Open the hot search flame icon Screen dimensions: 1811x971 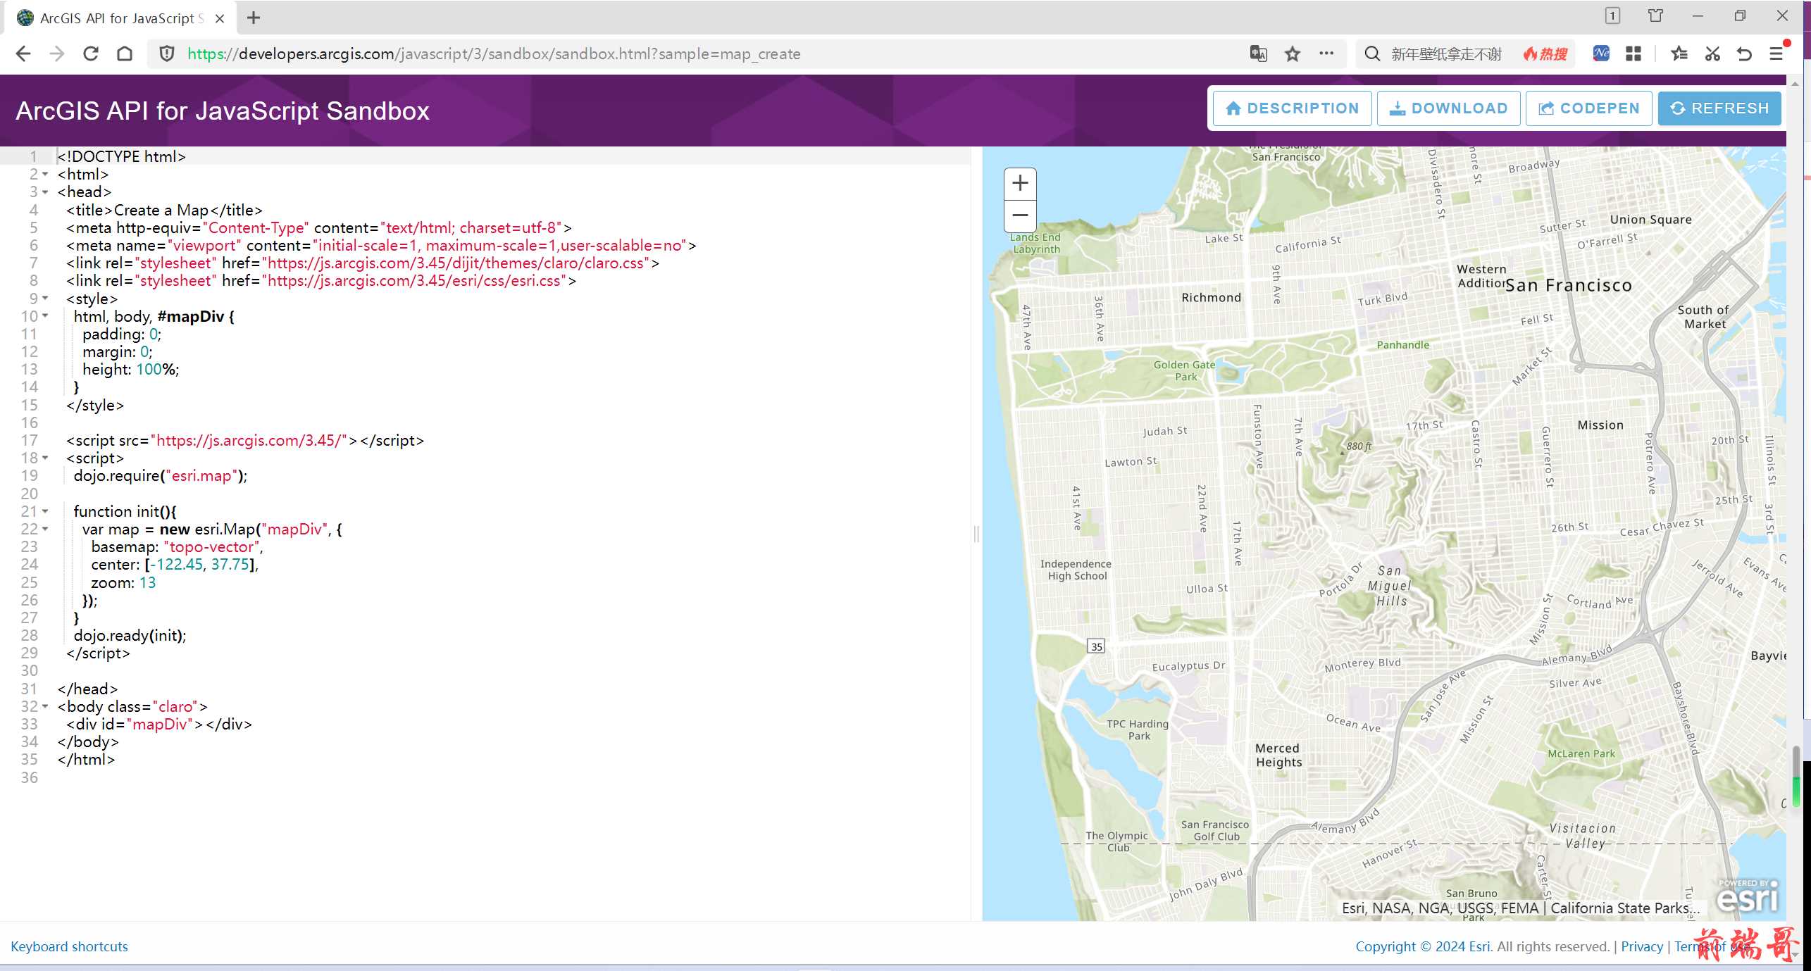pyautogui.click(x=1545, y=54)
